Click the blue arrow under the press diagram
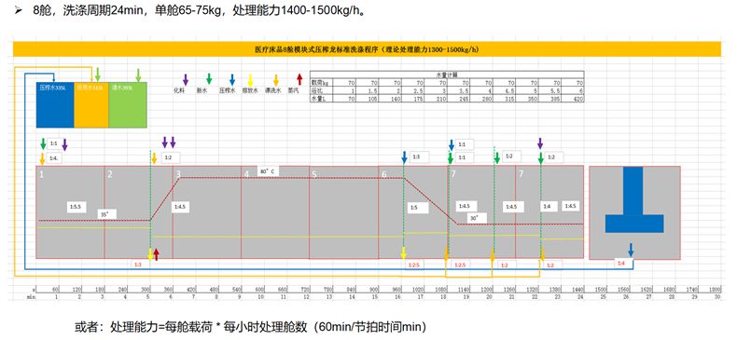 pos(631,250)
